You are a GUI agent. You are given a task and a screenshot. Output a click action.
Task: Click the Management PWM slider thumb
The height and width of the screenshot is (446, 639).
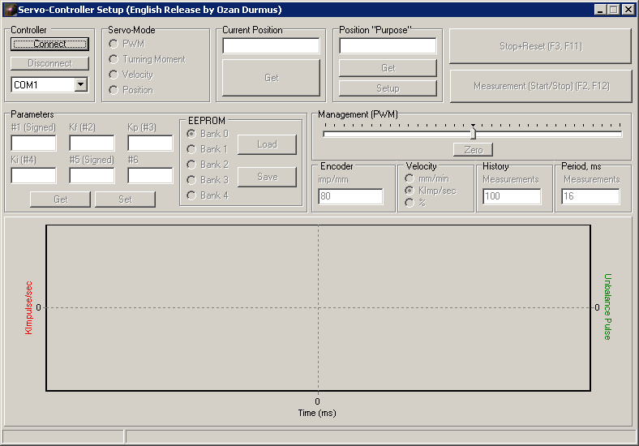(x=473, y=133)
